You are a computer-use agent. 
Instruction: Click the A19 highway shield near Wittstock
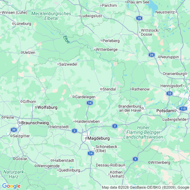pyautogui.click(x=139, y=18)
